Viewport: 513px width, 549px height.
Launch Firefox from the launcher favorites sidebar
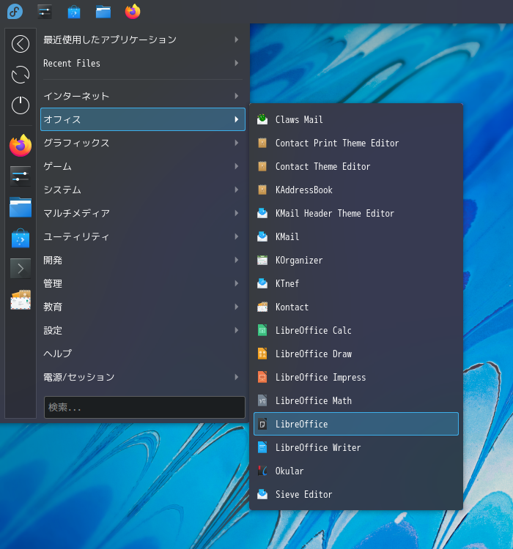click(x=21, y=146)
